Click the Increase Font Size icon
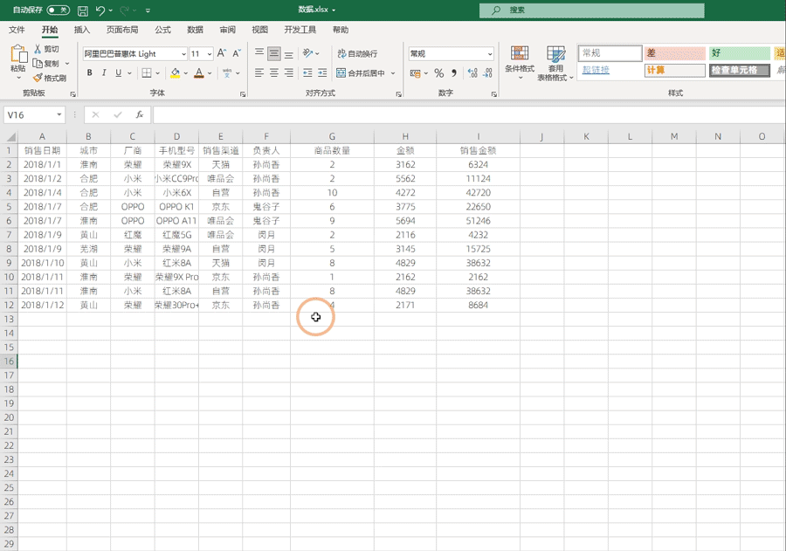Image resolution: width=786 pixels, height=551 pixels. 222,53
